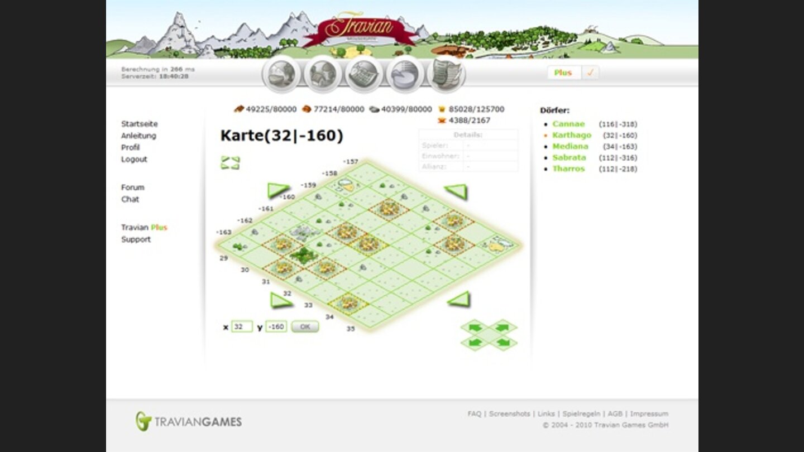Open the statistics pie chart round icon
The width and height of the screenshot is (804, 452).
pyautogui.click(x=405, y=74)
